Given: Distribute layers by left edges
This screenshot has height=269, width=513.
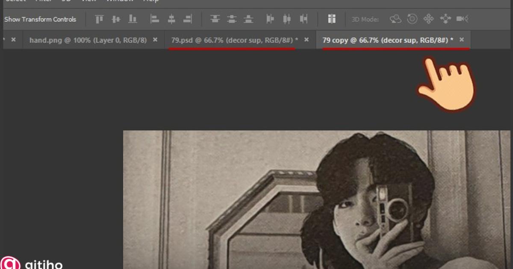Looking at the screenshot, I should coord(270,19).
